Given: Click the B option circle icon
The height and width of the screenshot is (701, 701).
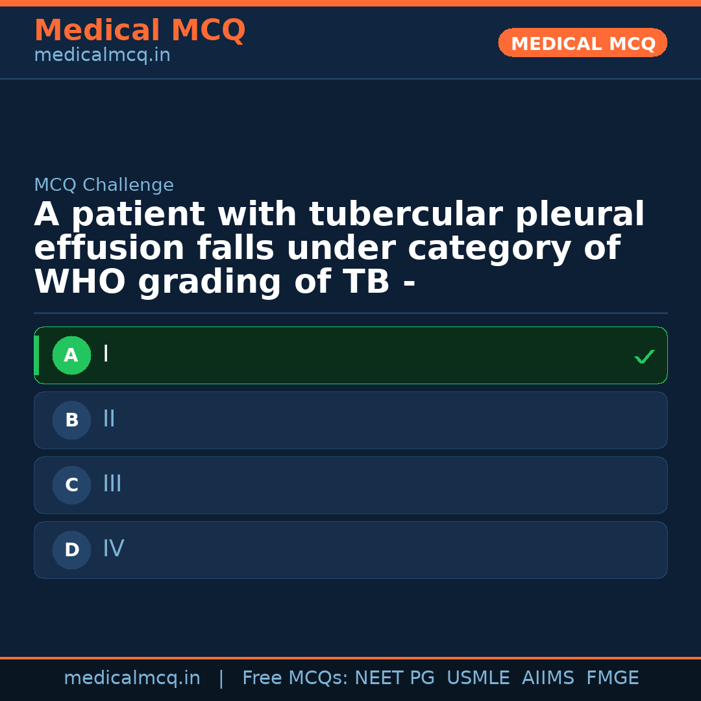Looking at the screenshot, I should coord(71,420).
